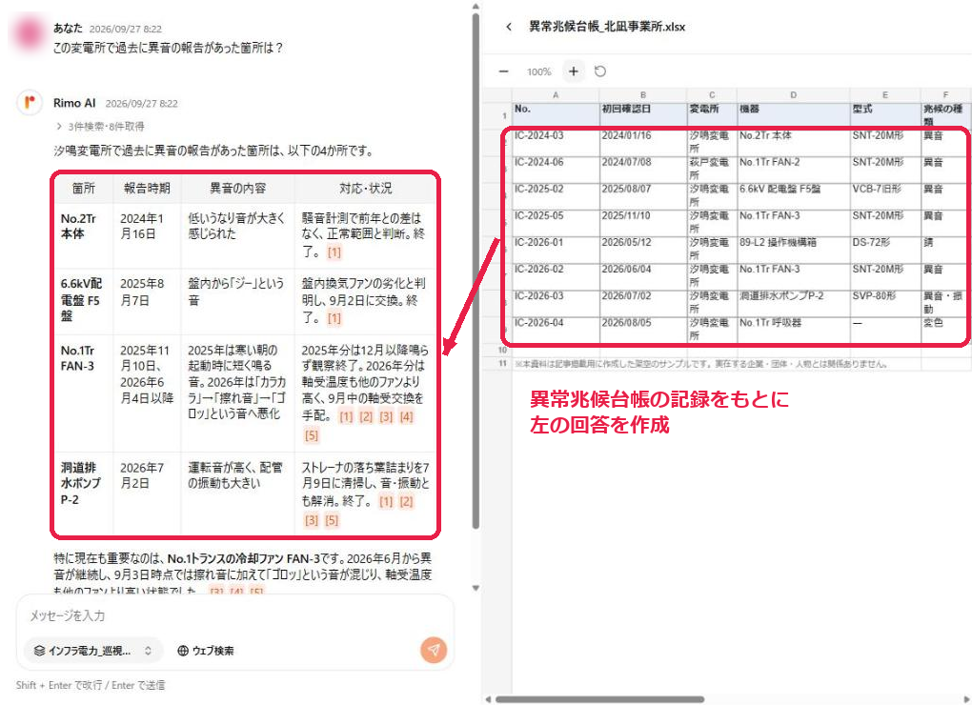Open citation [4] in the No.1Tr FAN-3 answer row
Image resolution: width=972 pixels, height=705 pixels.
tap(406, 417)
